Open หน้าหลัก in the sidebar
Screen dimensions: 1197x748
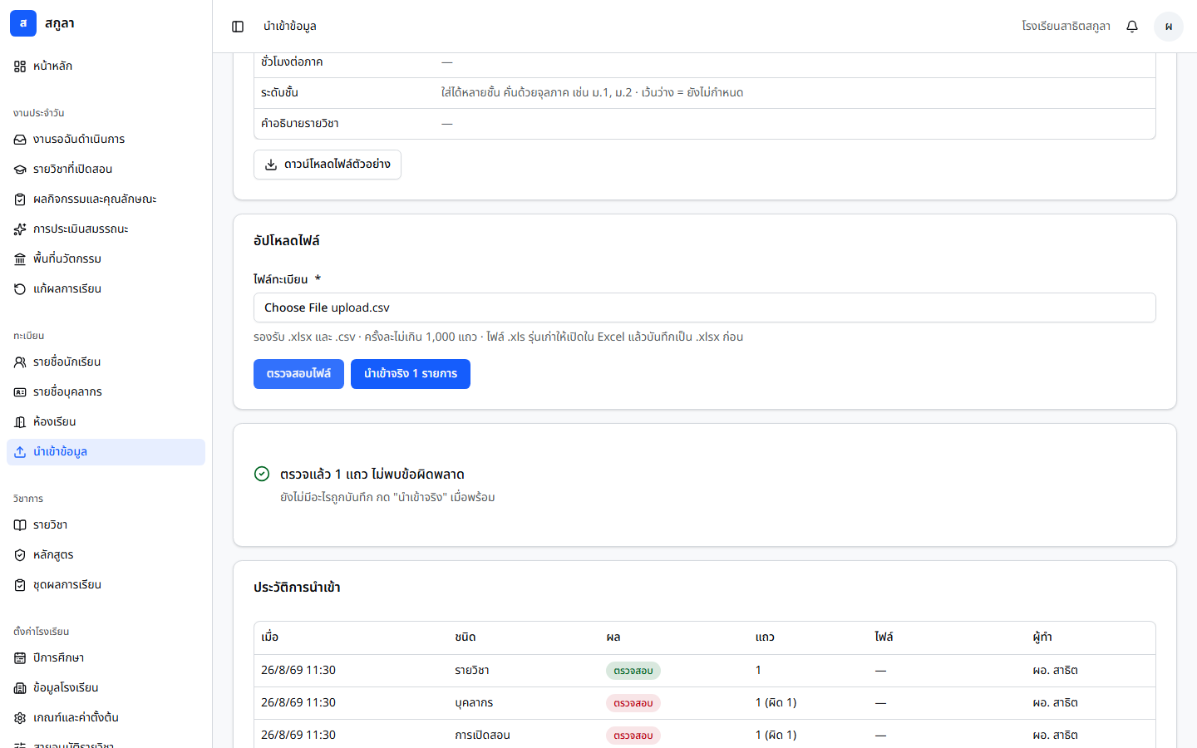(106, 66)
